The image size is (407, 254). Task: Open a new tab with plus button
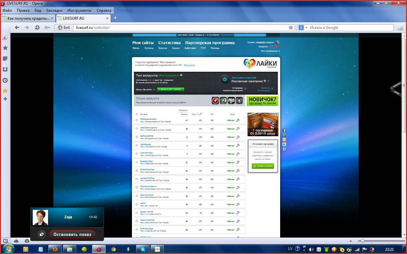click(115, 18)
